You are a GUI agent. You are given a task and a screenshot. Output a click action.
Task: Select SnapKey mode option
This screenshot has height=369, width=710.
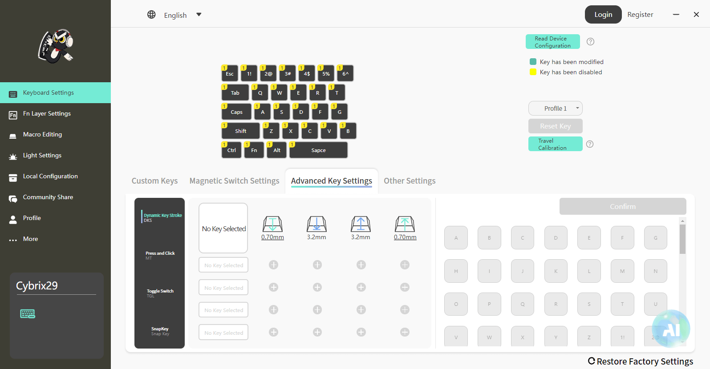(x=160, y=331)
